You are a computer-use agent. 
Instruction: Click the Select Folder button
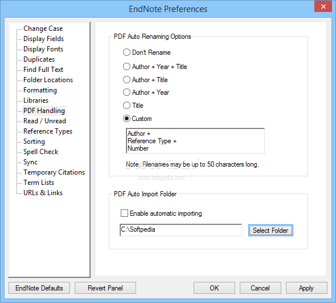271,231
